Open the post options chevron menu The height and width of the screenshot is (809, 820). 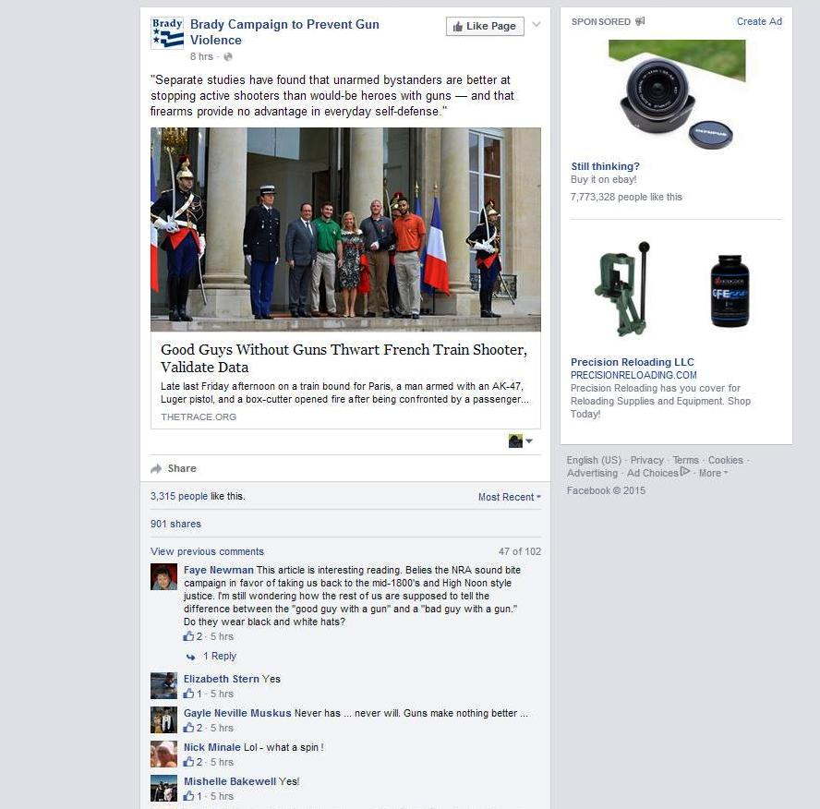537,25
